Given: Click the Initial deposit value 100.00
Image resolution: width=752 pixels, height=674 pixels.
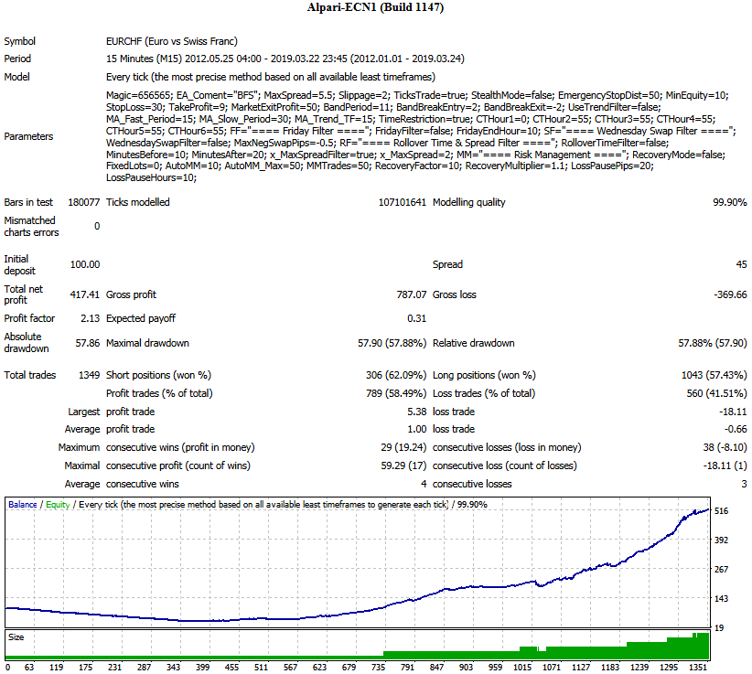Looking at the screenshot, I should coord(85,264).
